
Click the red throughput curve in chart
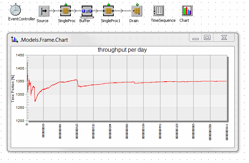[x=161, y=82]
